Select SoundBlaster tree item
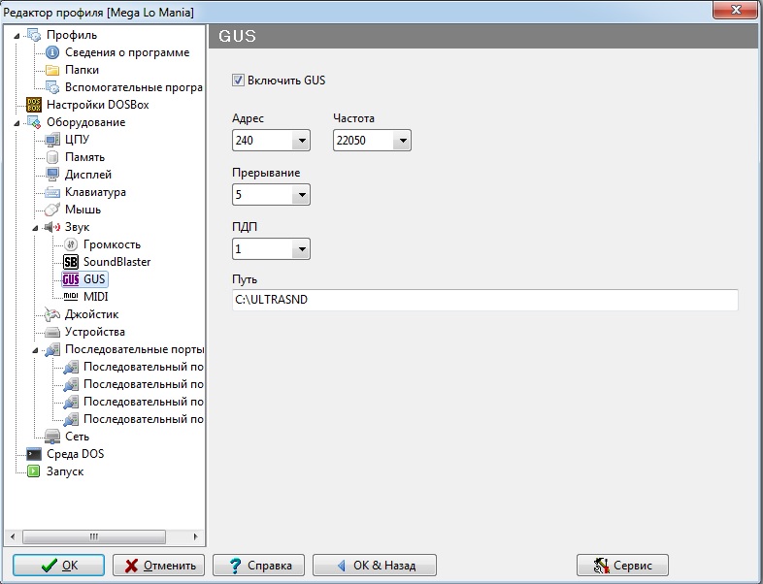The image size is (763, 584). click(116, 262)
